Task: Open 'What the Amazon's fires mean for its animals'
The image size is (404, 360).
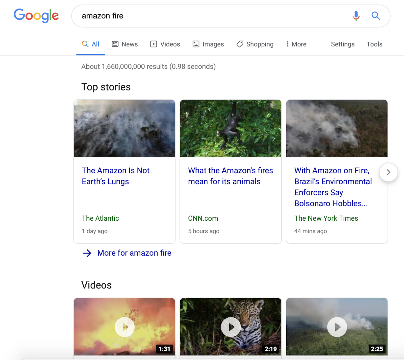Action: pyautogui.click(x=231, y=176)
